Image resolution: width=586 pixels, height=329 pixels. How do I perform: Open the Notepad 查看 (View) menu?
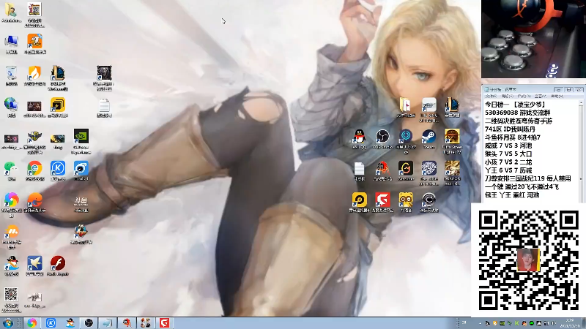[x=539, y=97]
